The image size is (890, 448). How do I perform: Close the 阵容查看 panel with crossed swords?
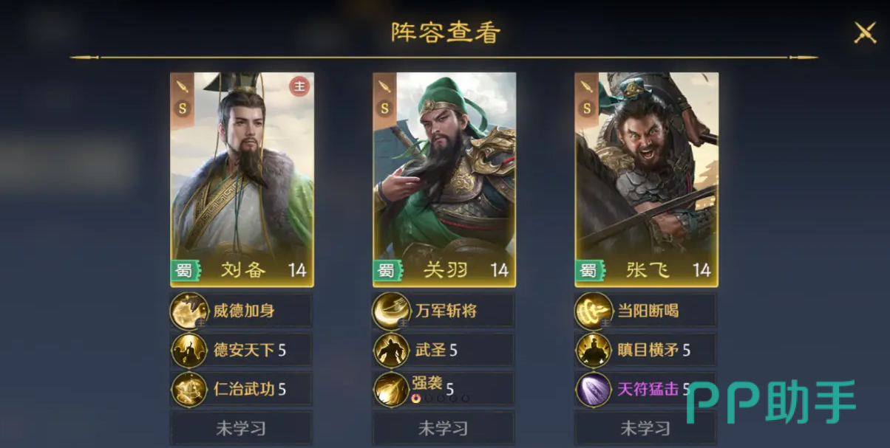[x=865, y=32]
